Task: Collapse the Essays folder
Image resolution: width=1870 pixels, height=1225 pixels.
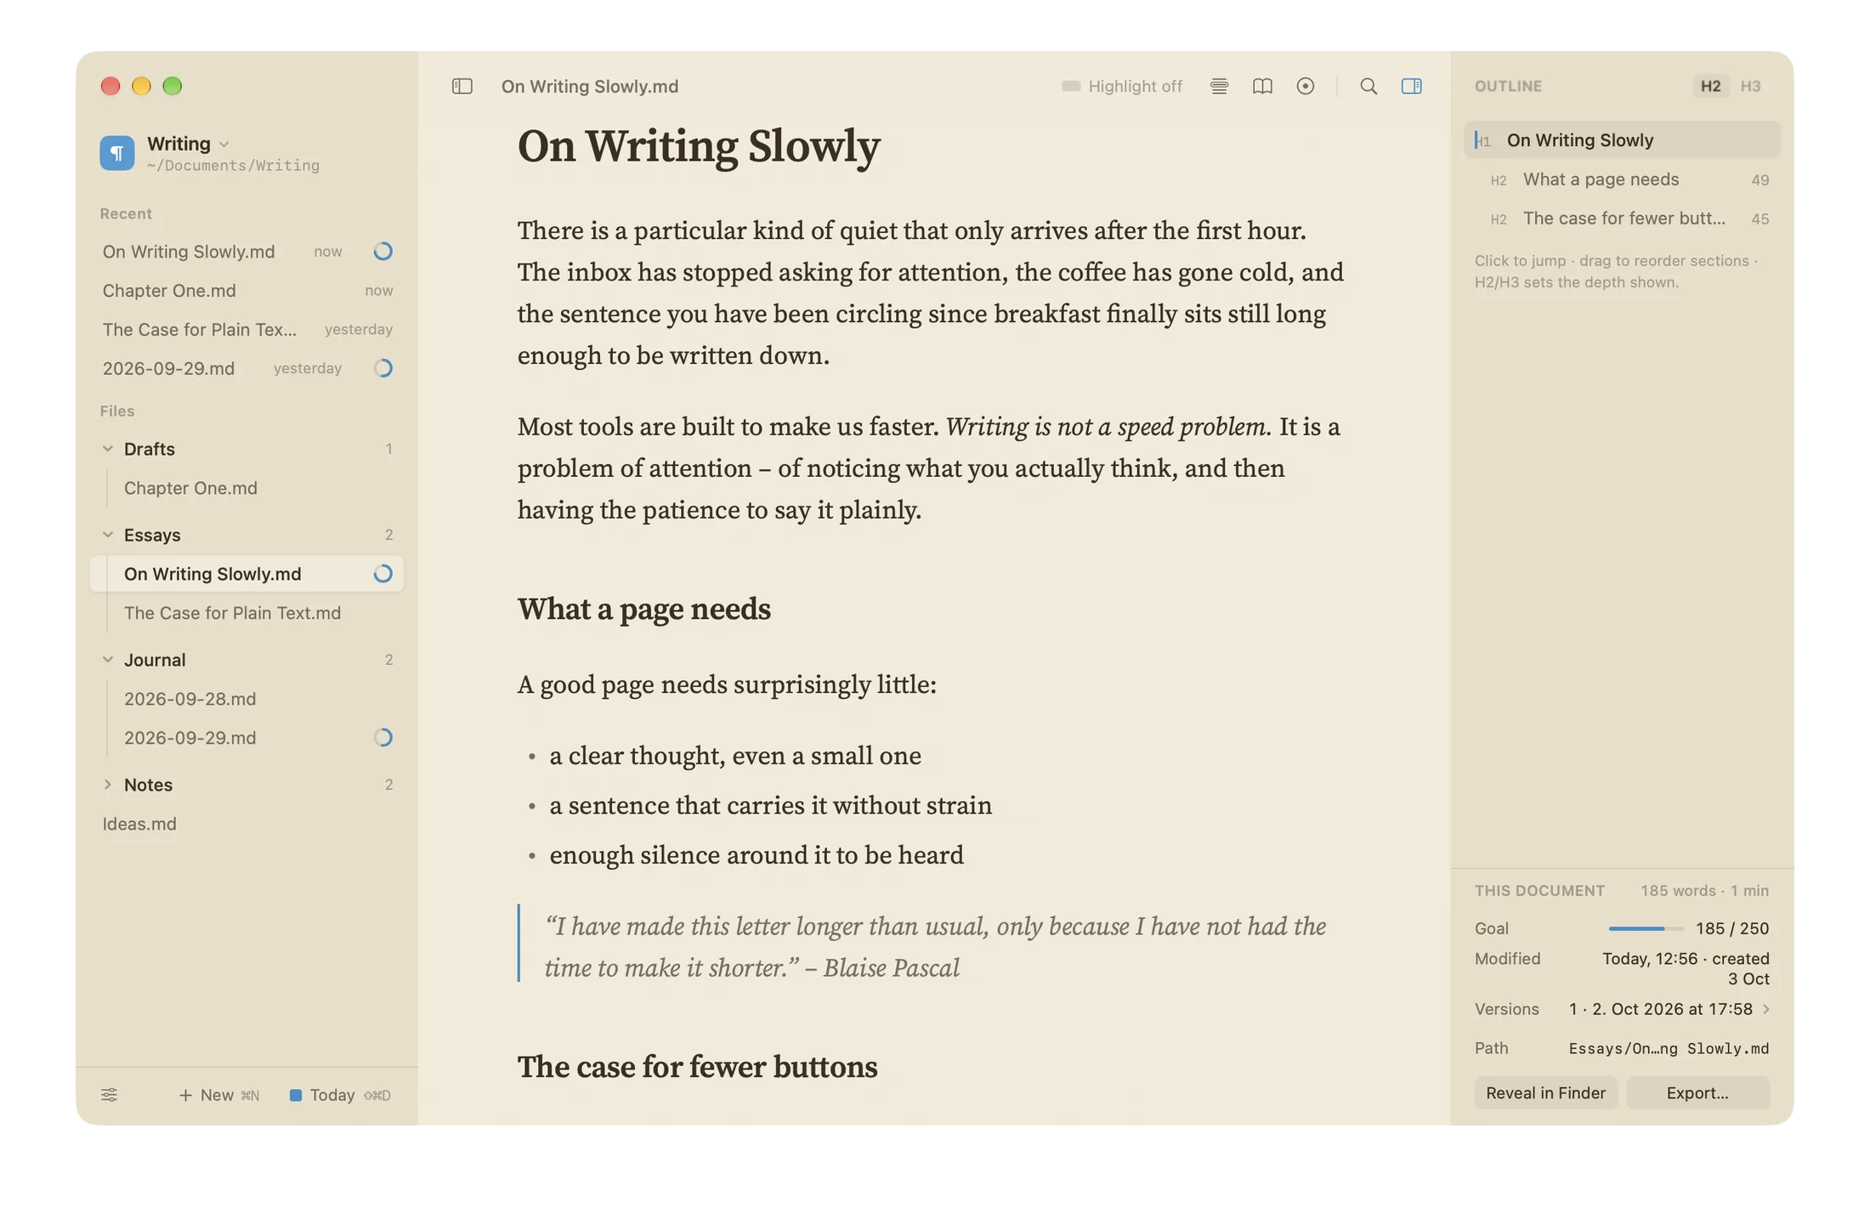Action: point(108,535)
